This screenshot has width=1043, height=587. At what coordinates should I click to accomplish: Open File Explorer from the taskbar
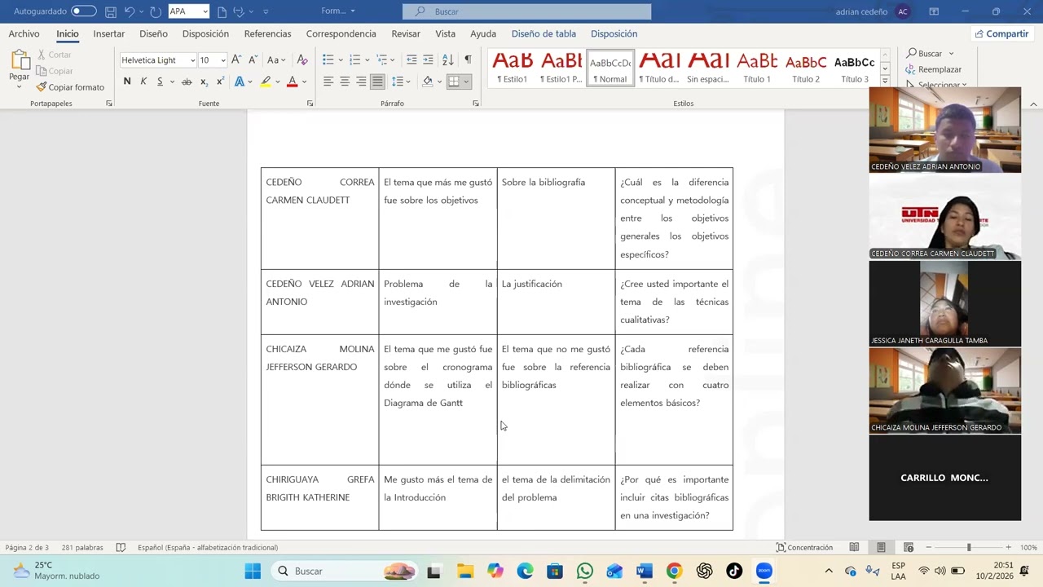(464, 571)
